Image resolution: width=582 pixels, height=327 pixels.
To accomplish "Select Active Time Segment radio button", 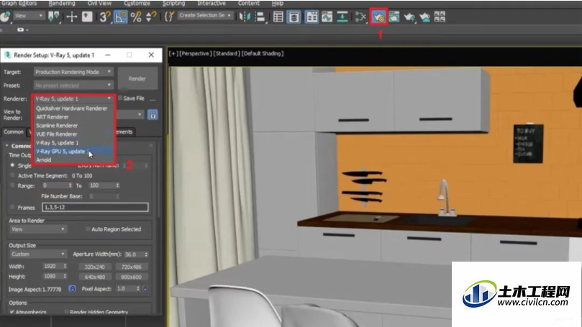I will pyautogui.click(x=12, y=175).
